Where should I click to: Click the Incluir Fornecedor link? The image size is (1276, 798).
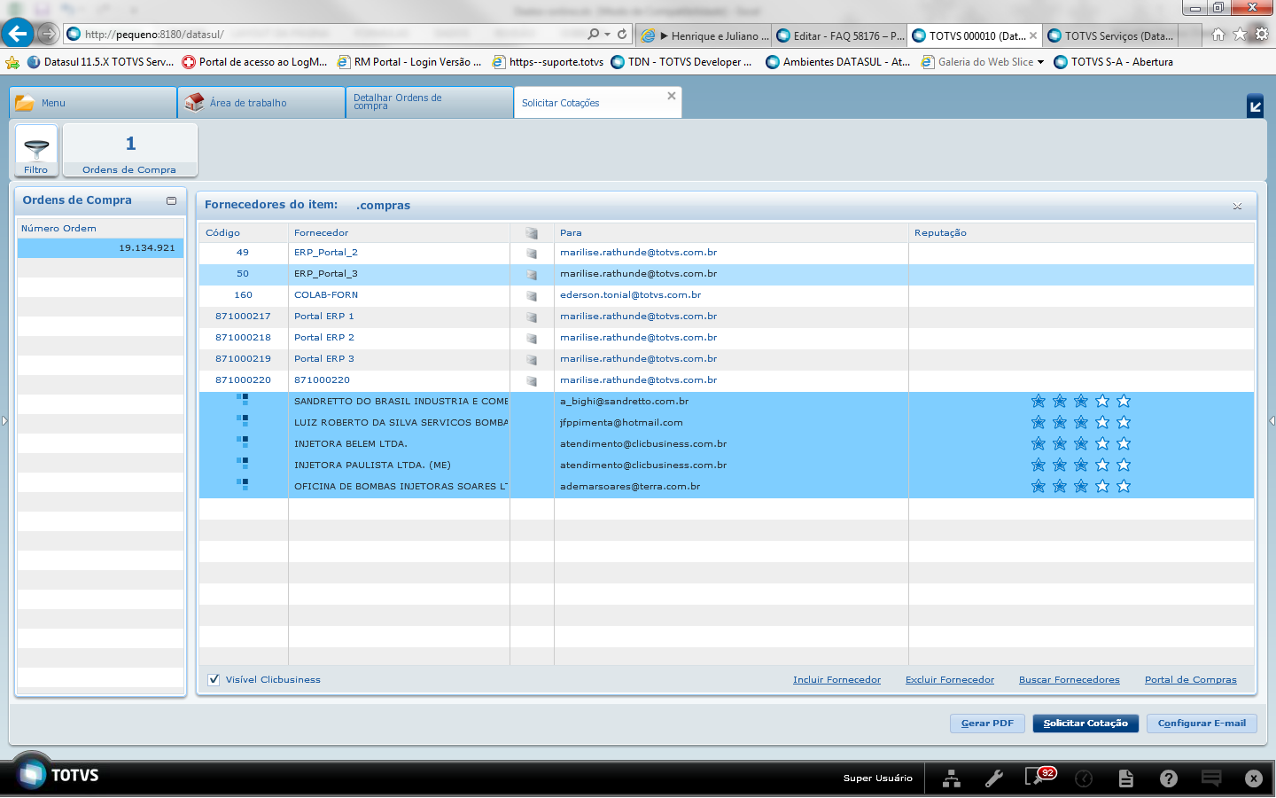836,680
